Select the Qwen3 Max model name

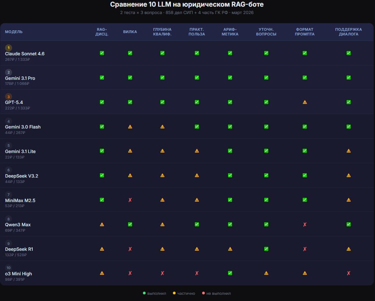(18, 225)
